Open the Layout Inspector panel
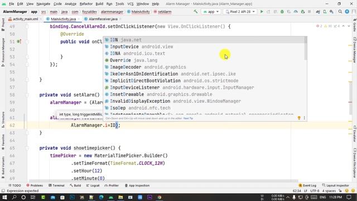The height and width of the screenshot is (201, 357). pos(335,185)
